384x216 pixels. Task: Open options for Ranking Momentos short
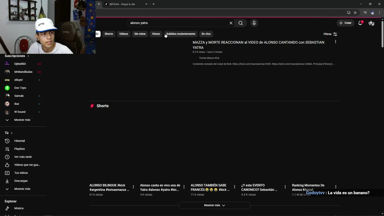pos(336,187)
